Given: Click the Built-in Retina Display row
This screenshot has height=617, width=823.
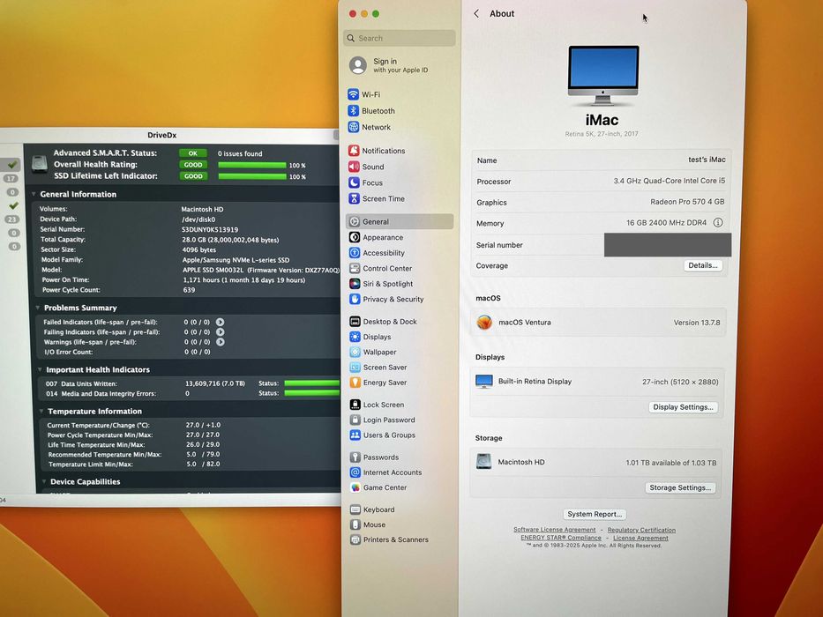Looking at the screenshot, I should click(x=597, y=382).
